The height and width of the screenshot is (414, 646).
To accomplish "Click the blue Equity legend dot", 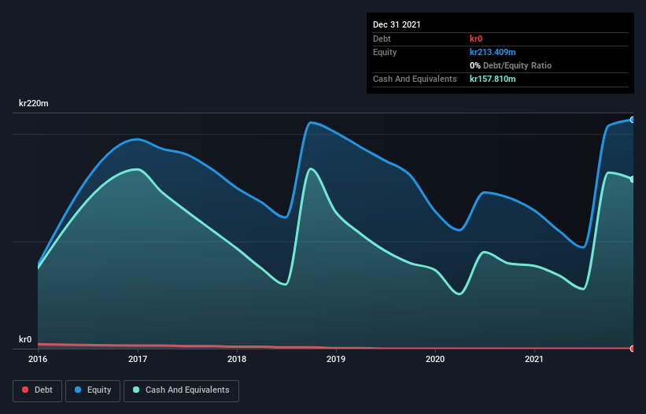I will pyautogui.click(x=78, y=390).
